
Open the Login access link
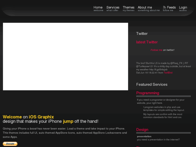tap(183, 9)
